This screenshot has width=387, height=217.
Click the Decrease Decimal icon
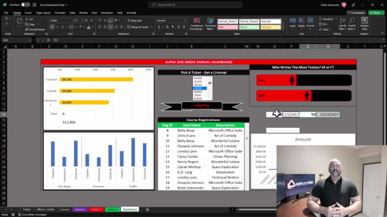pos(184,27)
